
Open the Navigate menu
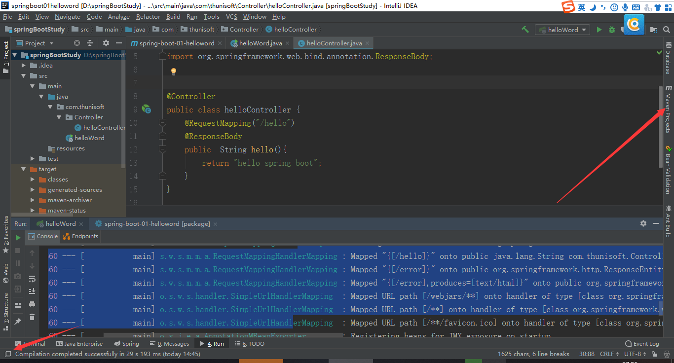tap(68, 17)
